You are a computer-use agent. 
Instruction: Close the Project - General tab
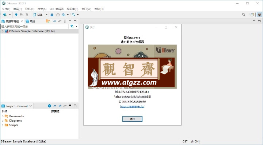[31, 106]
